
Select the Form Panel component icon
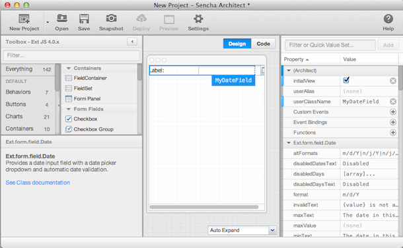68,99
